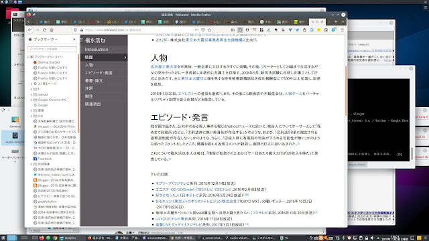Jump to 注釈 section

(104, 88)
